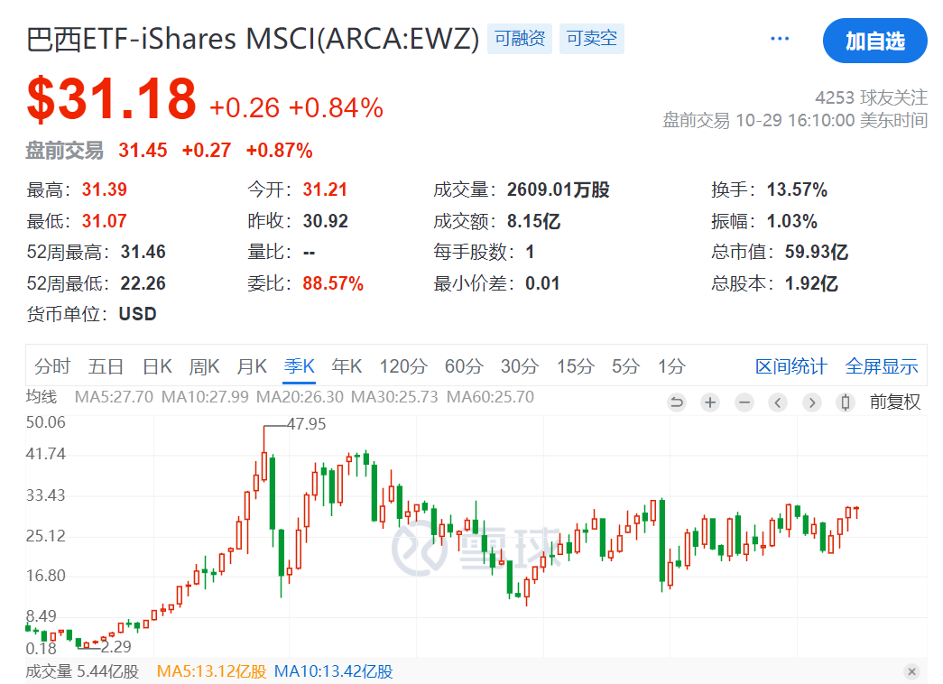Click the MA20:26.30 indicator
The width and height of the screenshot is (943, 684).
(300, 397)
